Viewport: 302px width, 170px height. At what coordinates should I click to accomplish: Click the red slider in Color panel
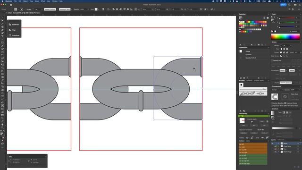[x=287, y=18]
